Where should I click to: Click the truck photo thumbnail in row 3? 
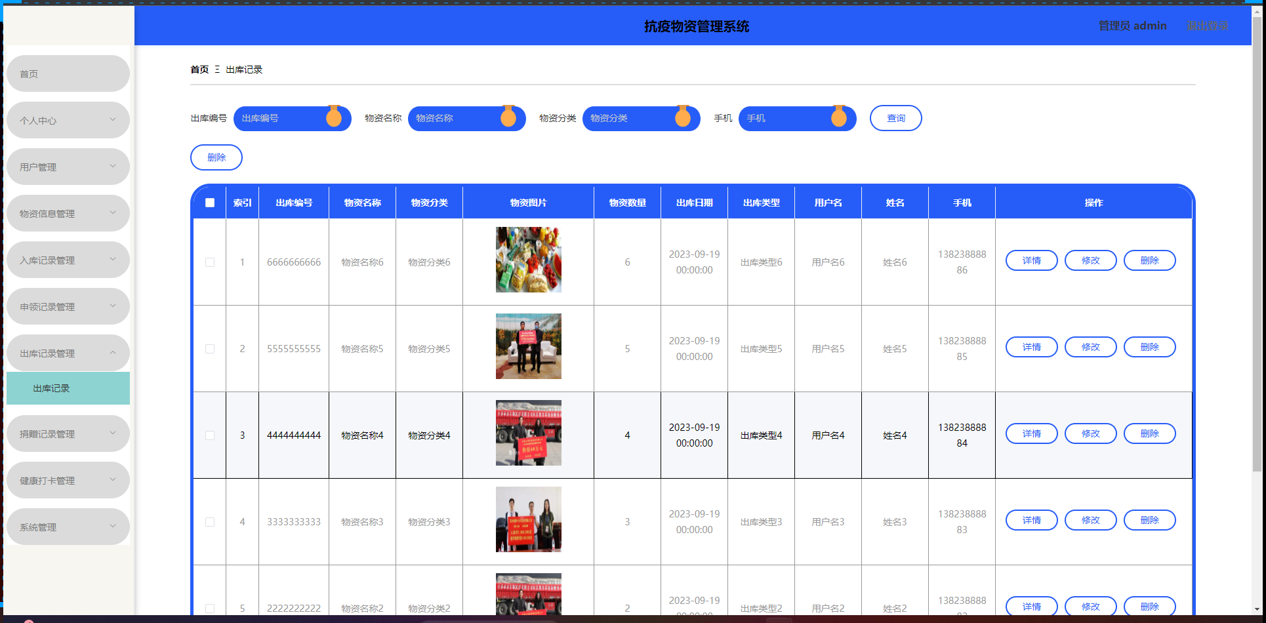point(528,433)
